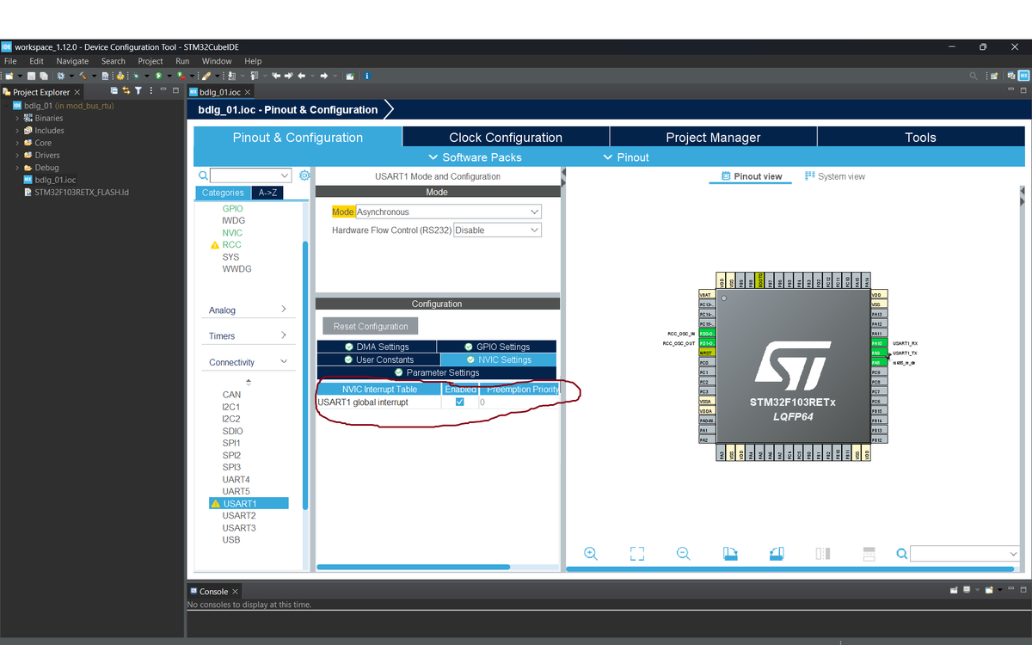
Task: Click Build hammer icon in toolbar
Action: click(84, 76)
